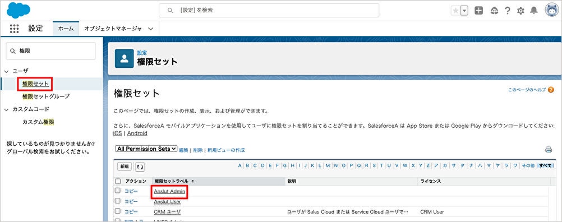Click the quick find box containing 権限
Viewport: 562px width, 222px height.
50,51
